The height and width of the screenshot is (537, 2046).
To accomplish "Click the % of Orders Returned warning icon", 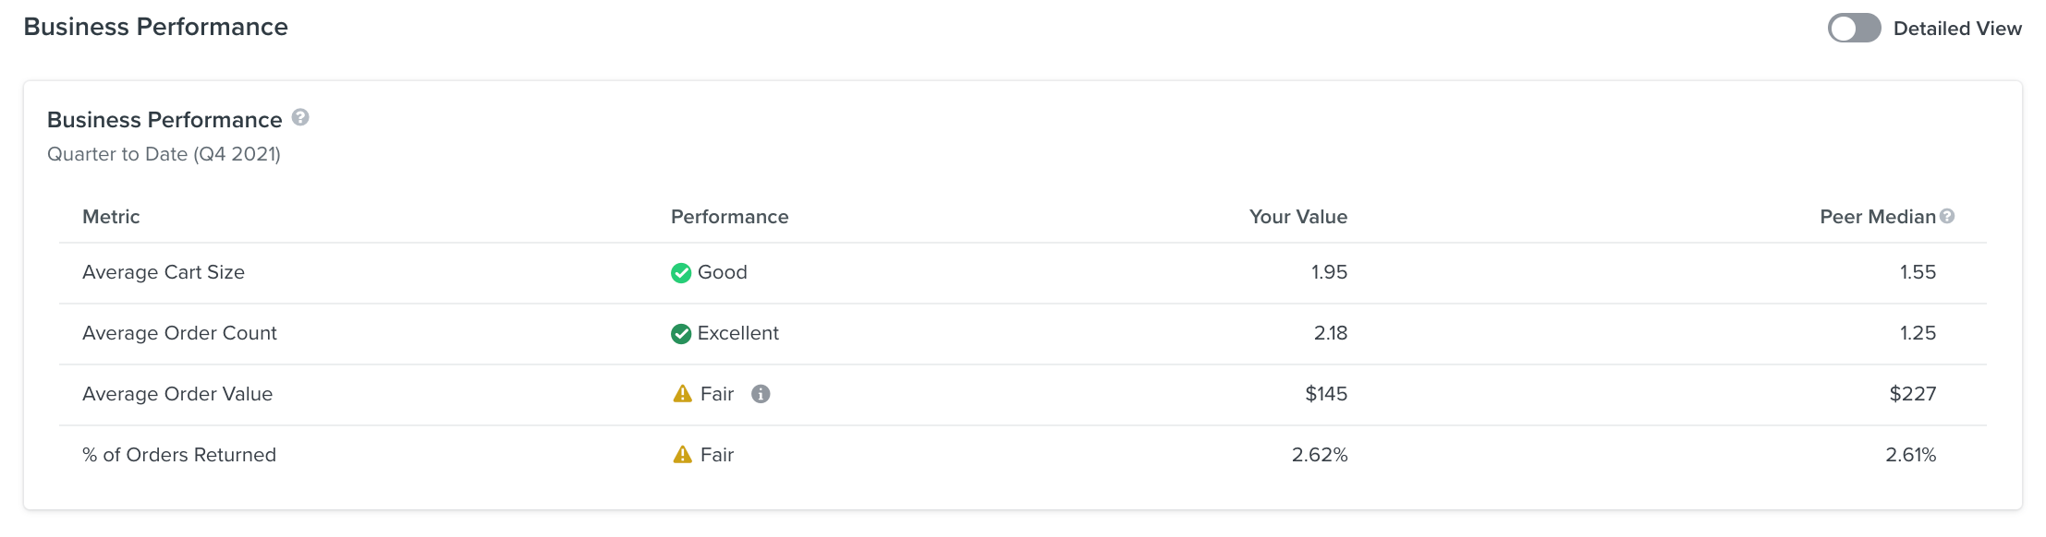I will point(682,455).
